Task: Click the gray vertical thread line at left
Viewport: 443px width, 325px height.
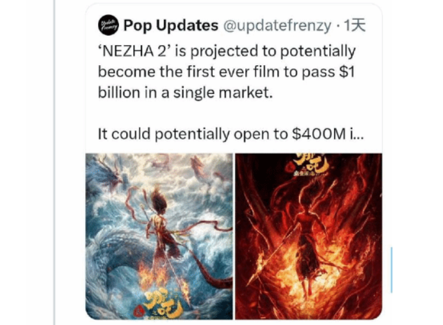Action: click(x=54, y=162)
